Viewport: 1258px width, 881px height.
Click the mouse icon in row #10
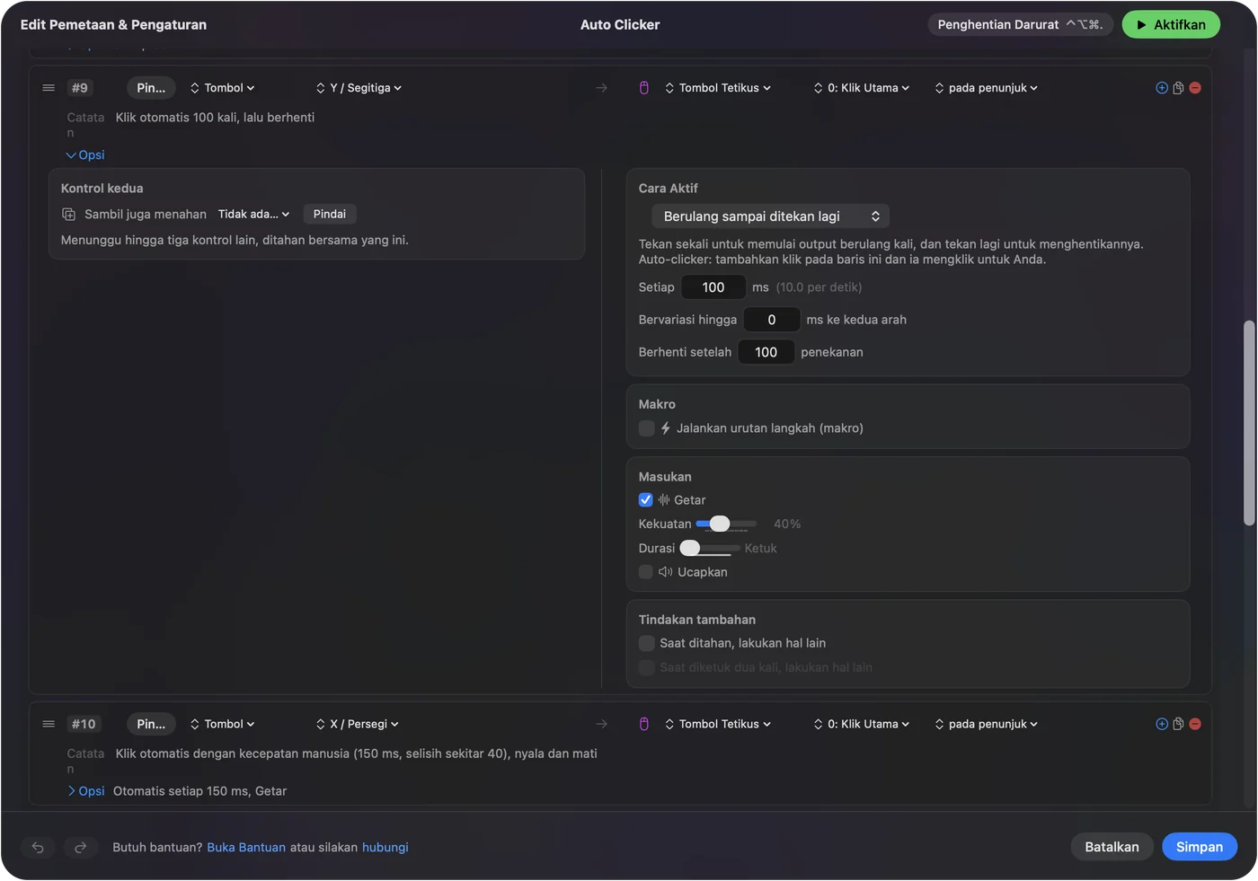point(644,724)
